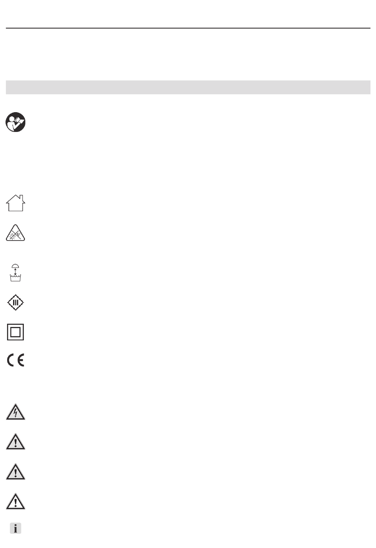
Task: Click the CE conformity mark
Action: (16, 360)
